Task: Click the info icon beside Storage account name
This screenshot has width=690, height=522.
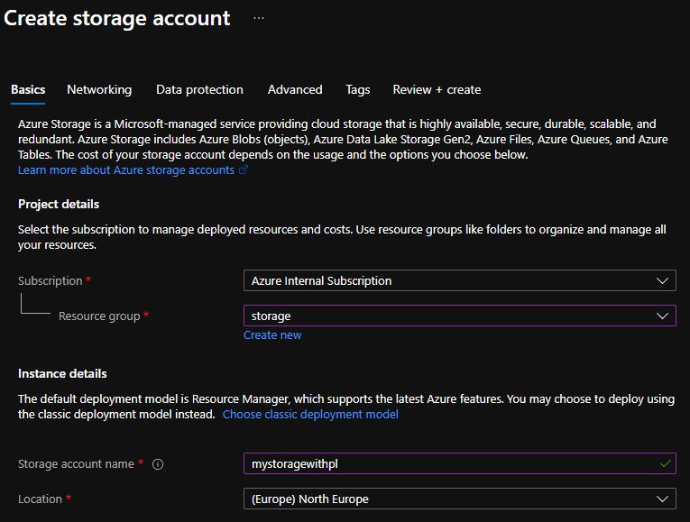Action: pyautogui.click(x=158, y=464)
